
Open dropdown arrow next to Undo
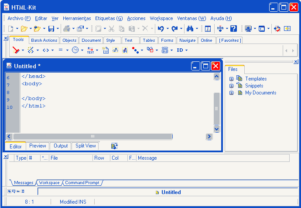pos(168,29)
